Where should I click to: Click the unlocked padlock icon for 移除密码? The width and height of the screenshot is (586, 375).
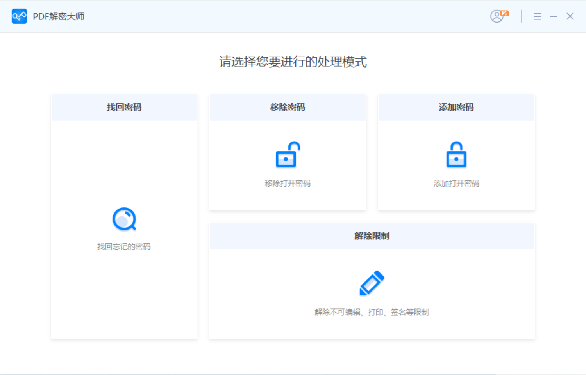287,155
